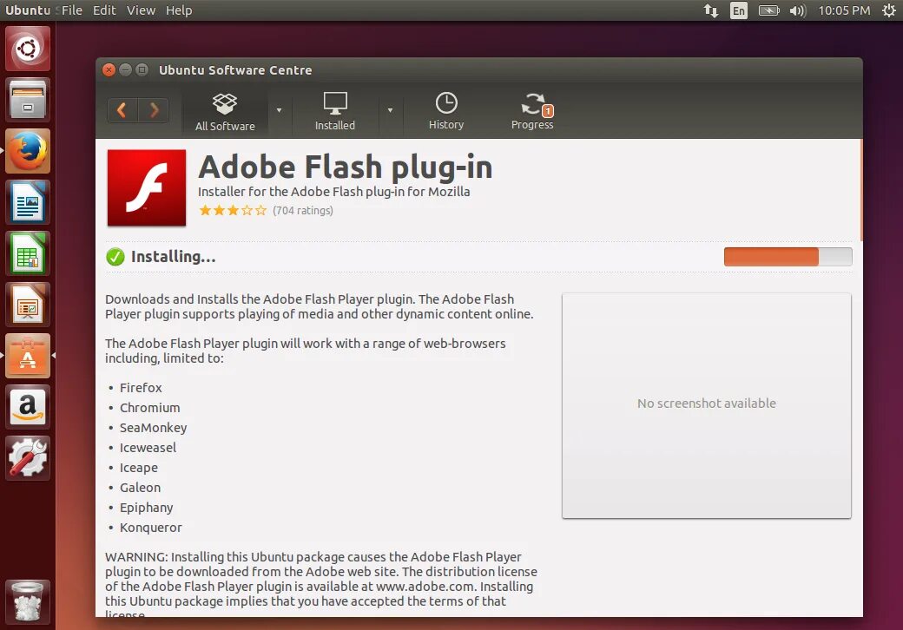Click the Iceape list item
Viewport: 903px width, 630px height.
point(139,468)
